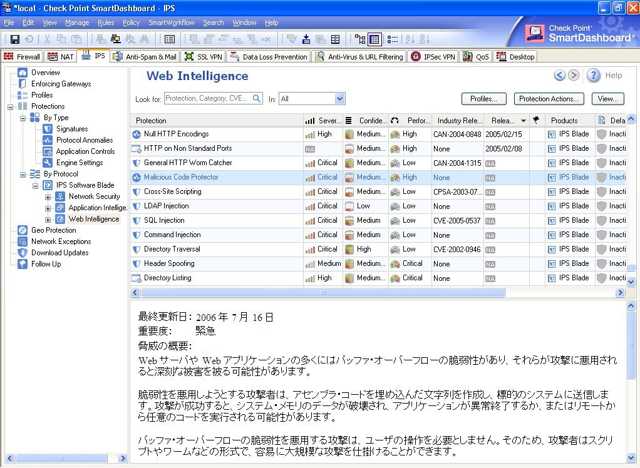
Task: Click the Confidence column header icon
Action: (x=349, y=120)
